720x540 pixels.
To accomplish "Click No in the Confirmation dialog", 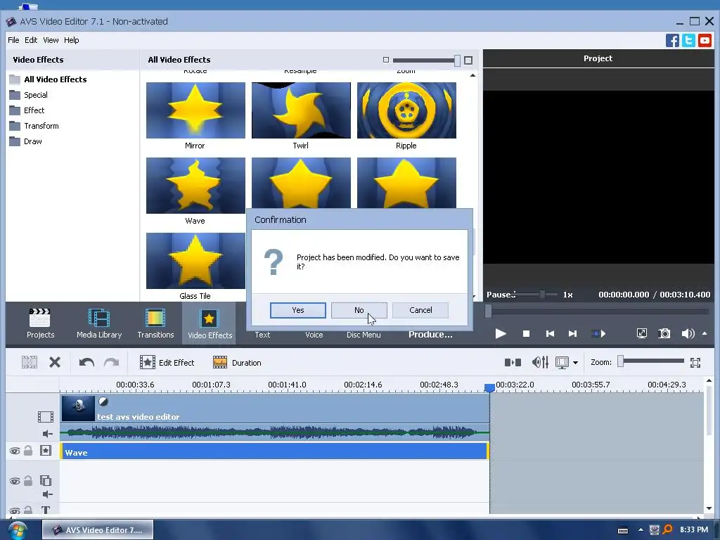I will [359, 310].
